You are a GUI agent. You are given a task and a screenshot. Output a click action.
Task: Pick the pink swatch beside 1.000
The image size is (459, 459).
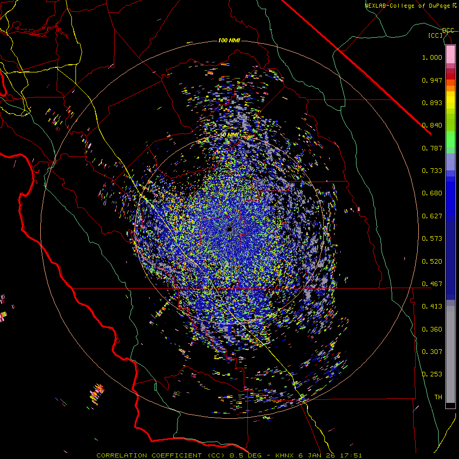450,55
